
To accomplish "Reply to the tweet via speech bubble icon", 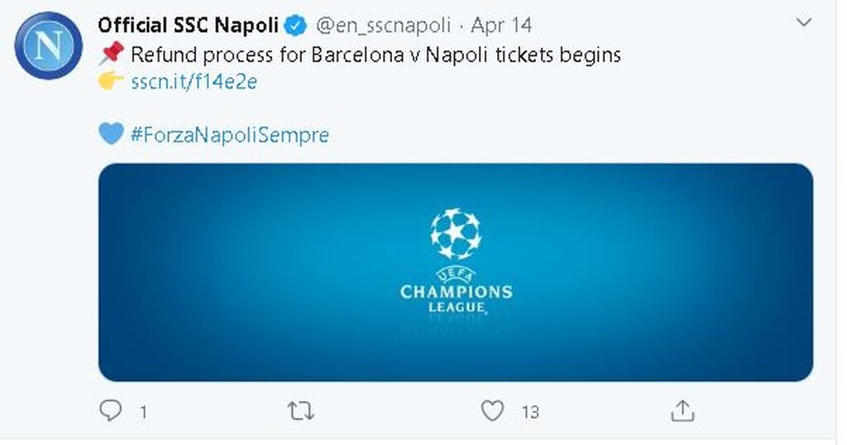I will tap(110, 410).
